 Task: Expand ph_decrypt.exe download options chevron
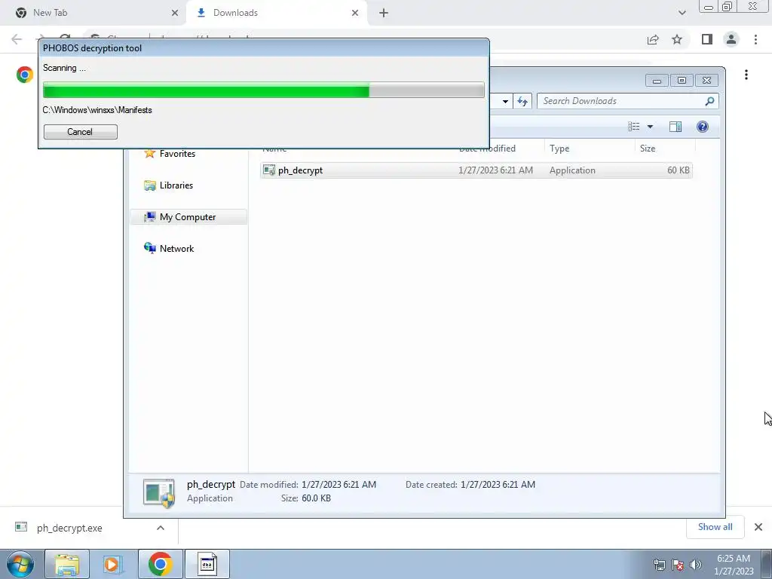(161, 528)
